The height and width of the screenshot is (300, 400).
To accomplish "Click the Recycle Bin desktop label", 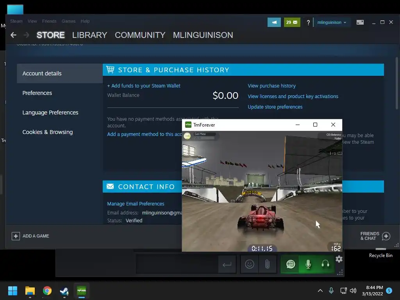I will (x=380, y=255).
